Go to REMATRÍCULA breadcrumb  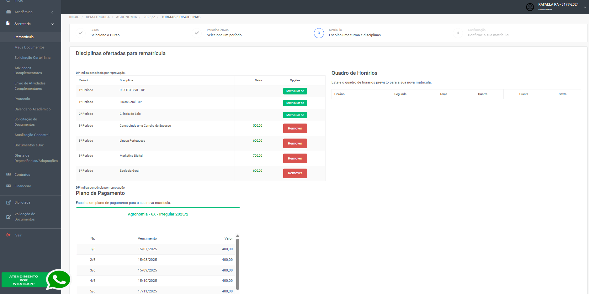coord(98,17)
